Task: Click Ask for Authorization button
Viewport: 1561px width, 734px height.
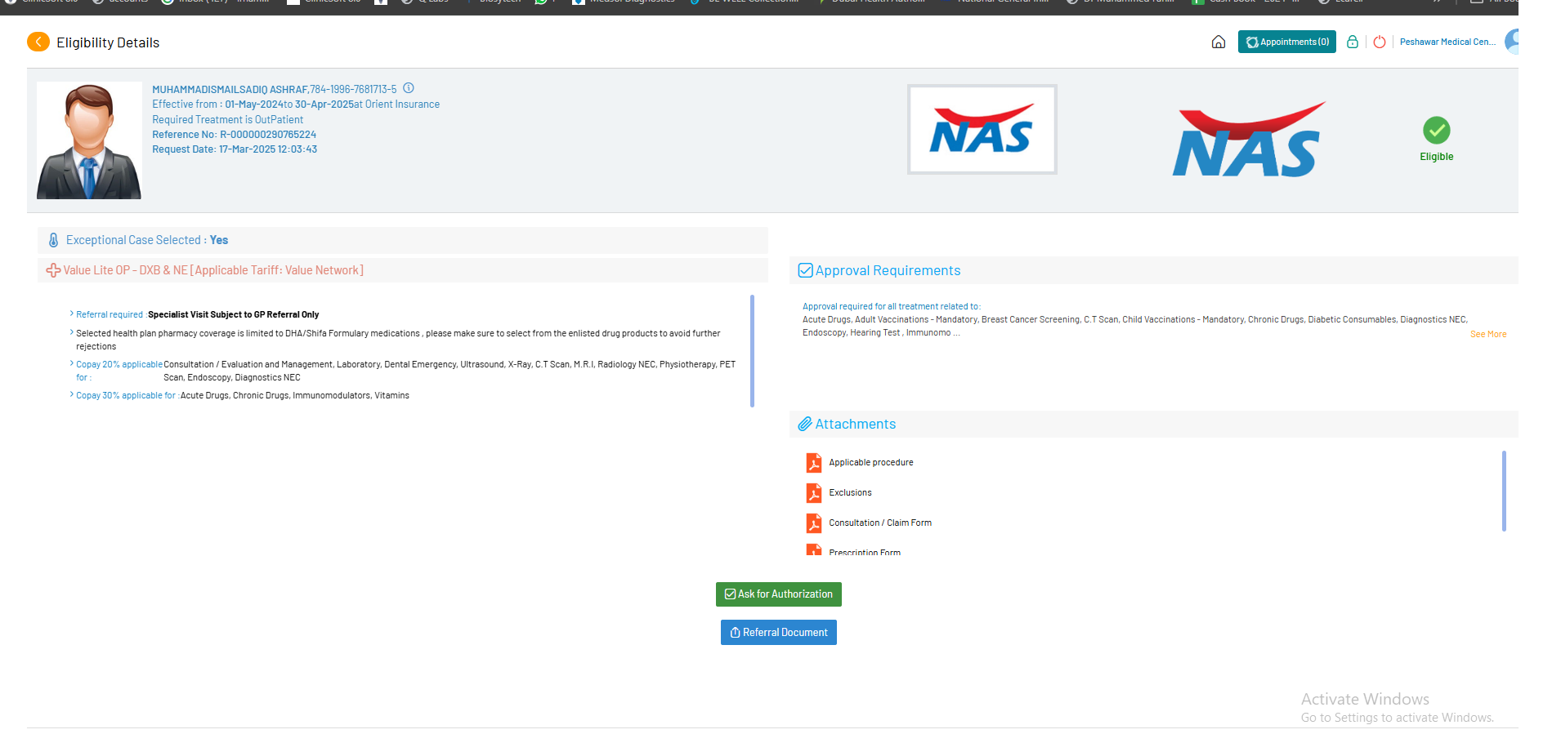Action: pyautogui.click(x=778, y=594)
